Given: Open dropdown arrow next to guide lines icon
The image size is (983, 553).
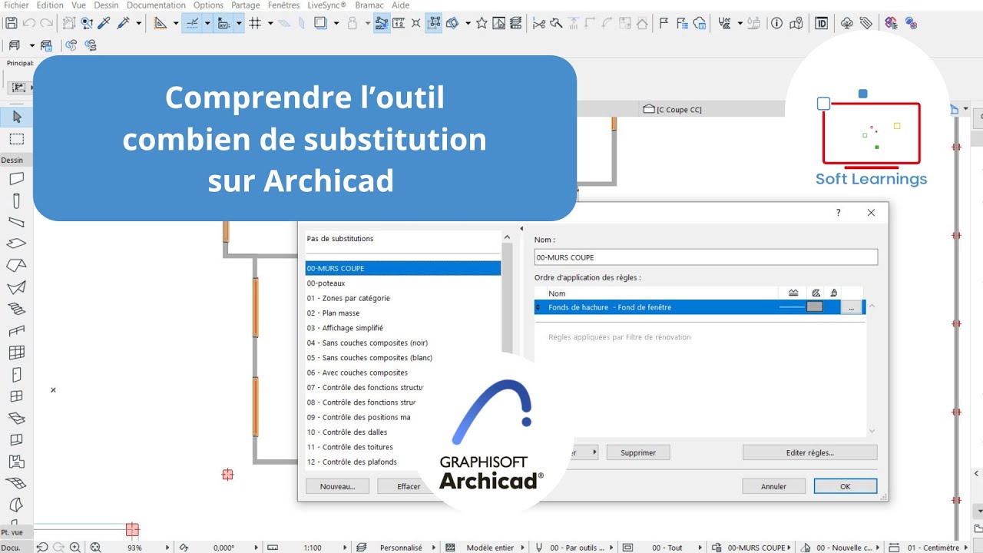Looking at the screenshot, I should pos(176,23).
